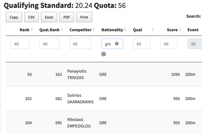This screenshot has height=134, width=202.
Task: Print the rankings table
Action: click(x=84, y=17)
